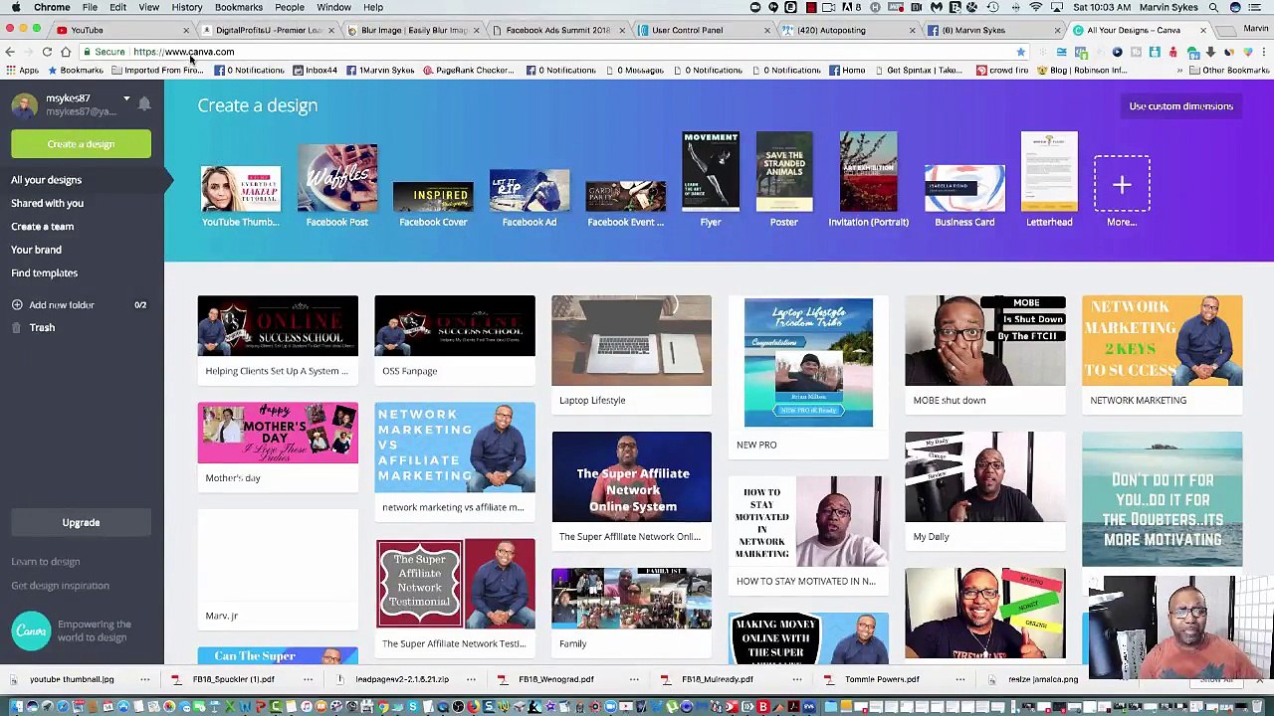Screen dimensions: 1274x716
Task: Switch to the YouTube browser tab
Action: click(x=119, y=30)
